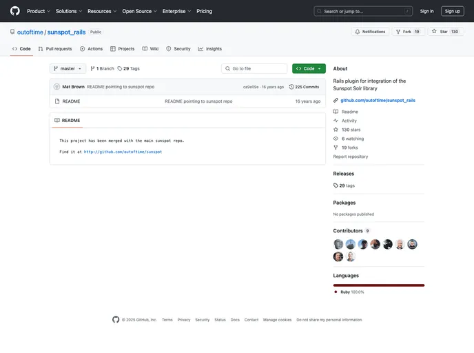The width and height of the screenshot is (474, 353).
Task: Open footer Docs link
Action: click(235, 320)
